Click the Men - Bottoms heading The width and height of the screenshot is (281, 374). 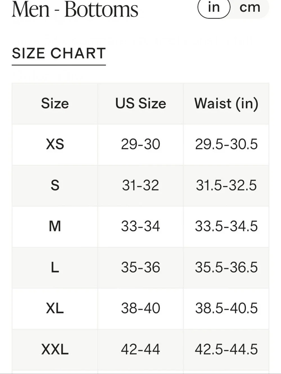pyautogui.click(x=75, y=9)
